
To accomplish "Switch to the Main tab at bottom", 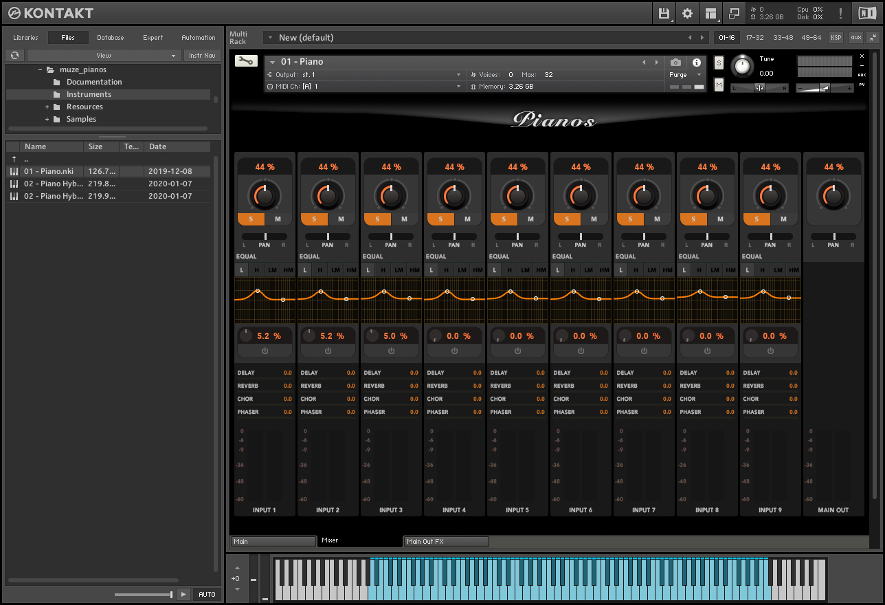I will click(273, 542).
